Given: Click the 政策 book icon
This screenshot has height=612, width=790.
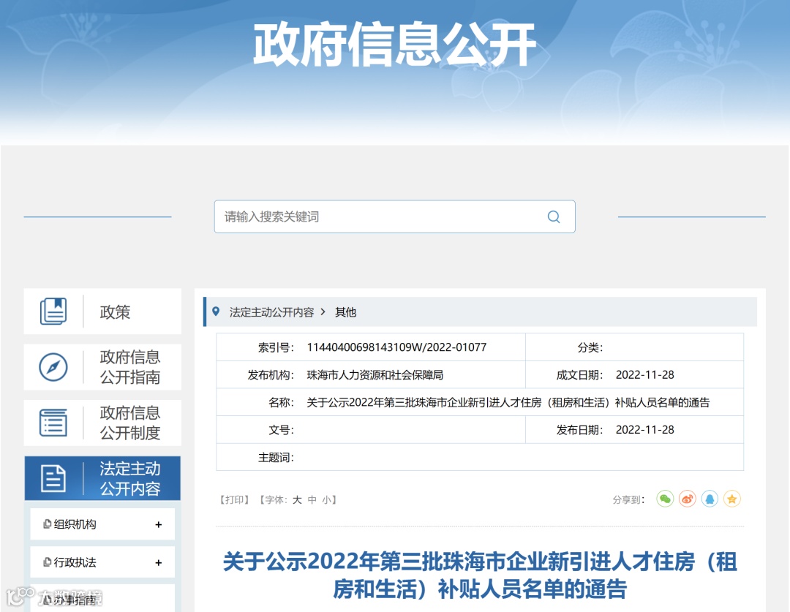Looking at the screenshot, I should tap(53, 311).
